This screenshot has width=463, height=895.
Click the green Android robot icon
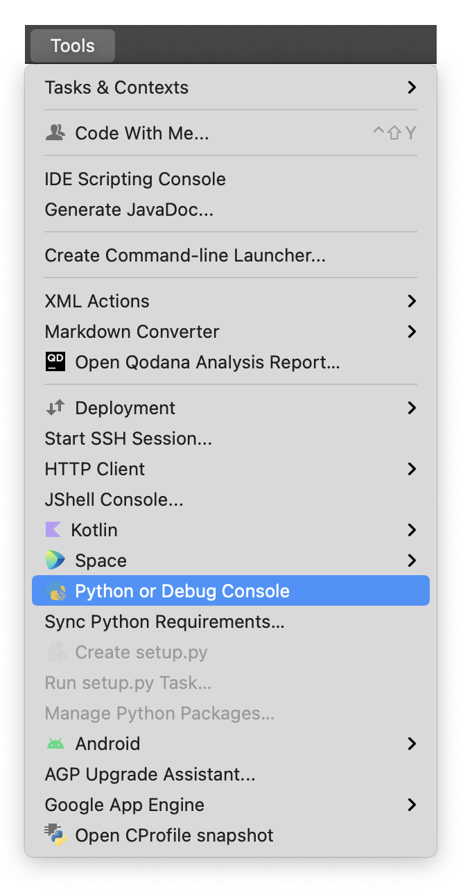point(55,743)
